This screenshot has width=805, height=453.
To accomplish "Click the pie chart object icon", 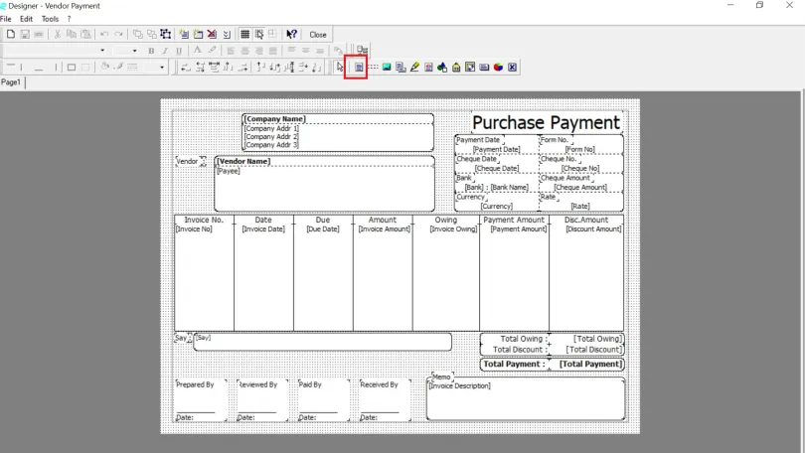I will (498, 68).
